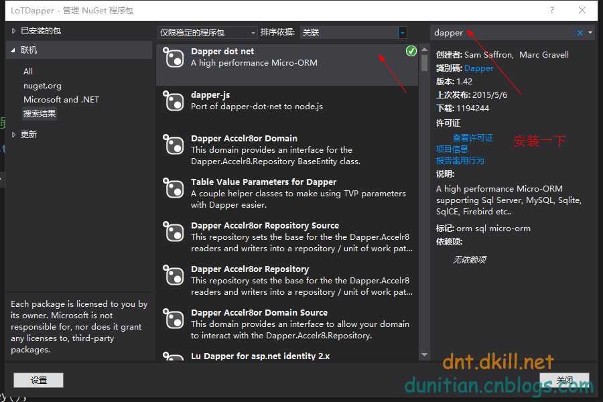Collapse the 联机 section
Image resolution: width=603 pixels, height=402 pixels.
coord(13,50)
